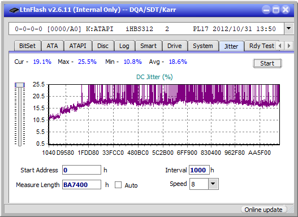Open the Drive tab
Viewport: 298px width, 217px height.
click(x=175, y=46)
